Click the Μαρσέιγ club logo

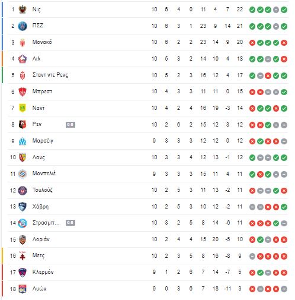[x=23, y=141]
